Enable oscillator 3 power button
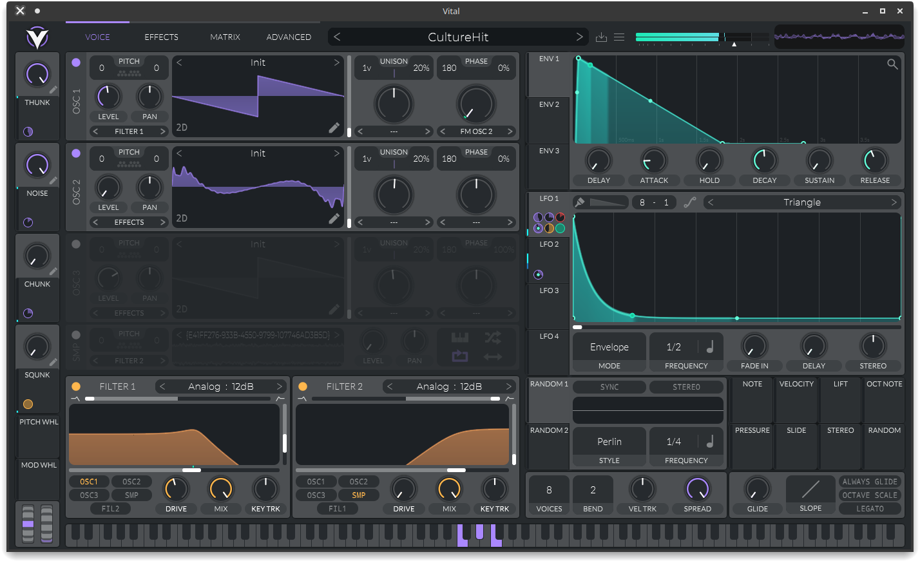 click(76, 244)
